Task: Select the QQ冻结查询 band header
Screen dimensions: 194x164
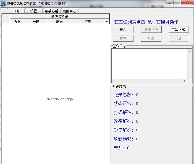Action: (60, 16)
